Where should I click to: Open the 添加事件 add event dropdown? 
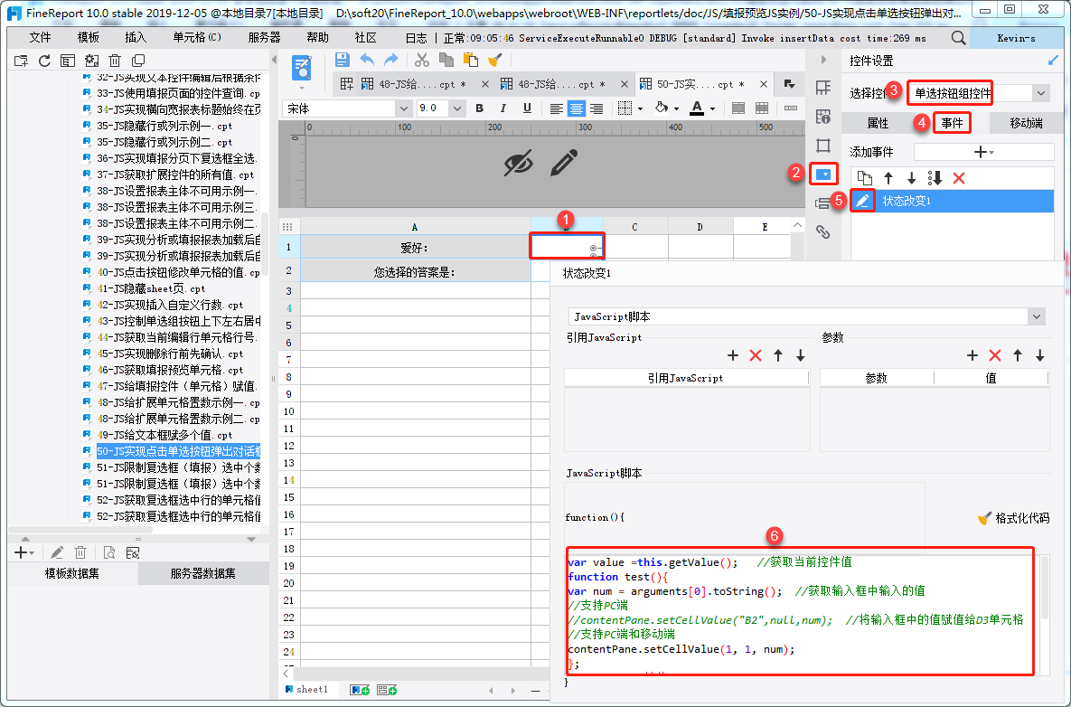click(983, 152)
